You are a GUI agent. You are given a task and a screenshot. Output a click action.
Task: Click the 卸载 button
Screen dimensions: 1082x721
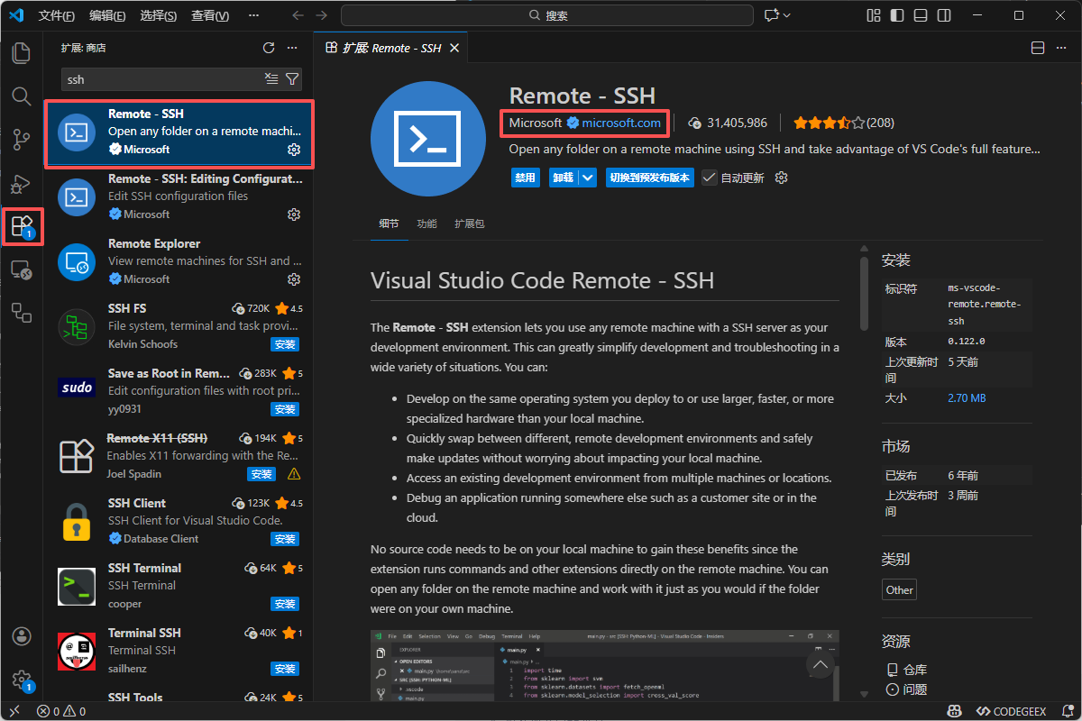pos(564,178)
